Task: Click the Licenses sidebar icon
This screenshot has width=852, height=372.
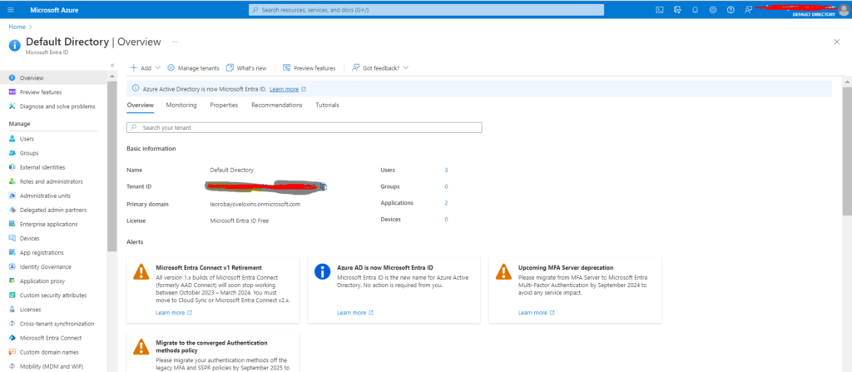Action: [12, 310]
